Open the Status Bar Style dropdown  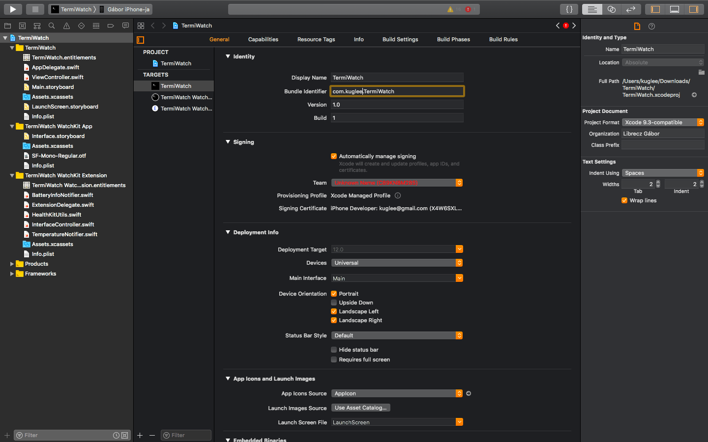point(397,335)
